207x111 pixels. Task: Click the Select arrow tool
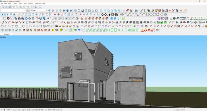coord(3,14)
